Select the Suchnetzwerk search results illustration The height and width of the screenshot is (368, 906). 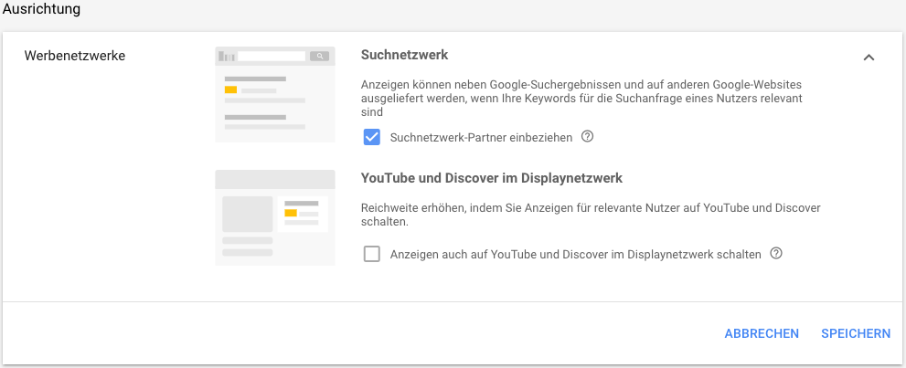(x=275, y=95)
